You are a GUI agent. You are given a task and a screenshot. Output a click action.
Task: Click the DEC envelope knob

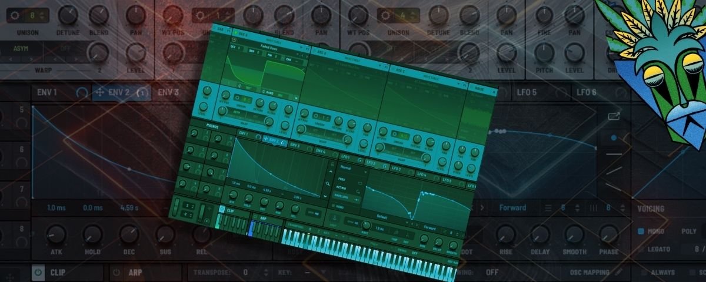tap(129, 234)
